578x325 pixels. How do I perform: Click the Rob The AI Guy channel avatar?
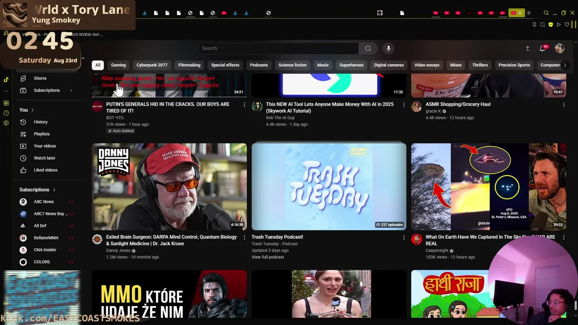click(x=257, y=107)
